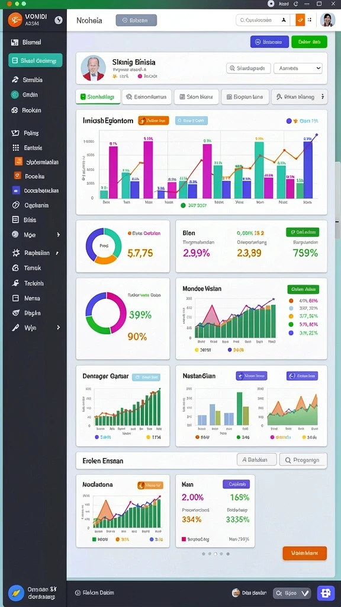Switch to the Ston Bkeal tab
Screen dimensions: 341x607
point(197,97)
